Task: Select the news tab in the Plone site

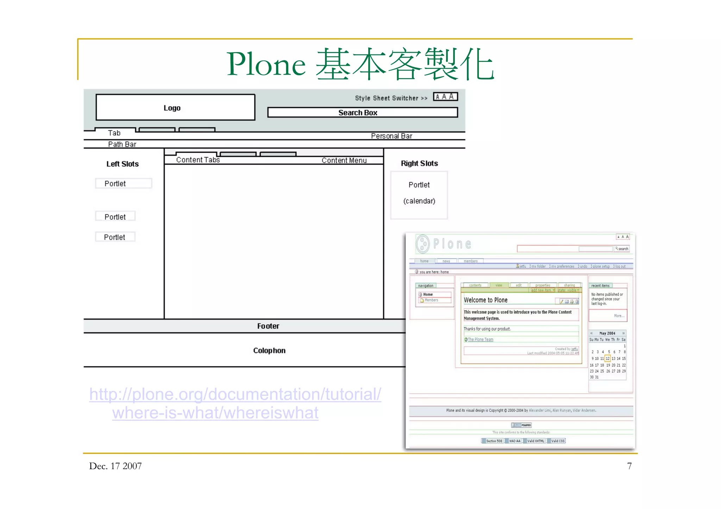Action: [446, 261]
